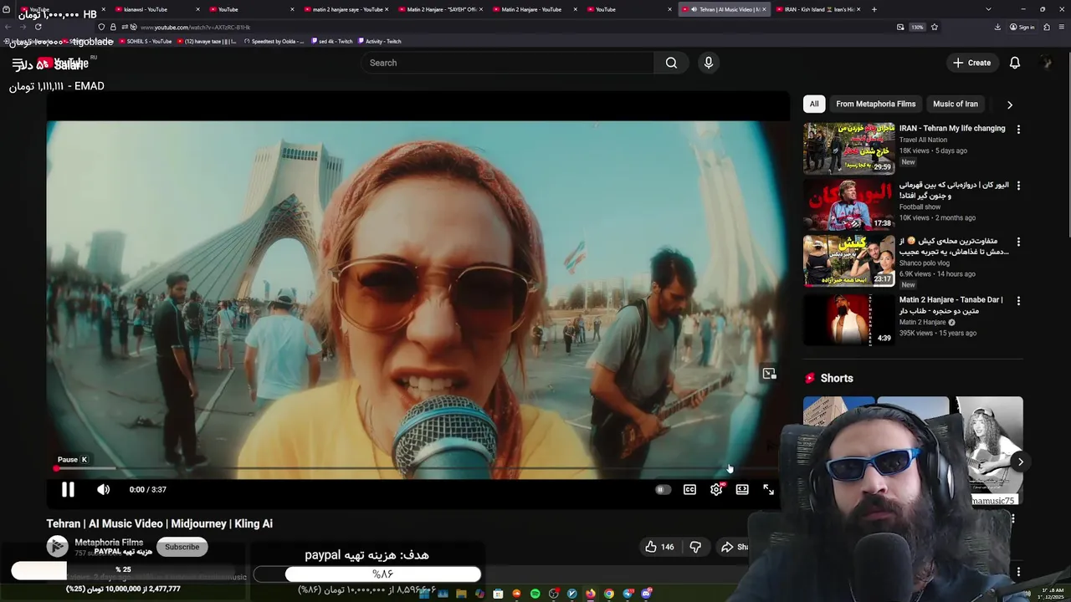Click the browser Sign in button
Image resolution: width=1071 pixels, height=602 pixels.
[1022, 27]
